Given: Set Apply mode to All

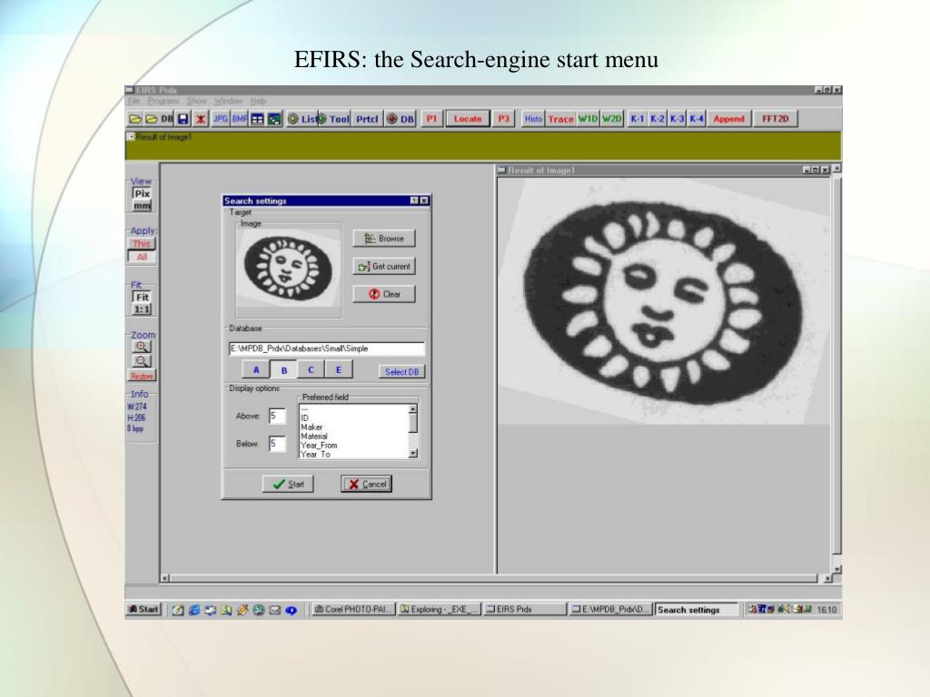Looking at the screenshot, I should (x=141, y=257).
